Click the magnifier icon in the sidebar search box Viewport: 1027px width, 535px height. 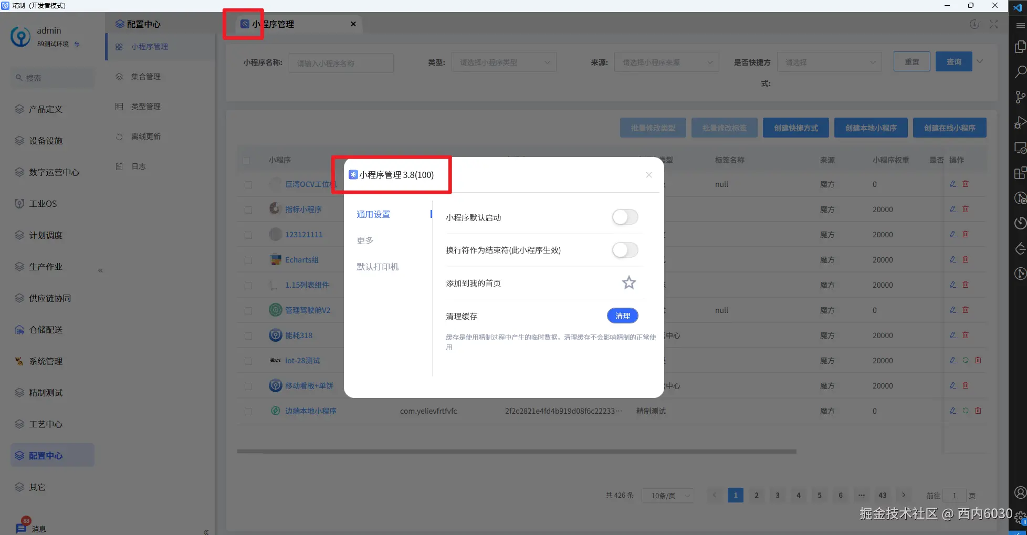pyautogui.click(x=19, y=78)
